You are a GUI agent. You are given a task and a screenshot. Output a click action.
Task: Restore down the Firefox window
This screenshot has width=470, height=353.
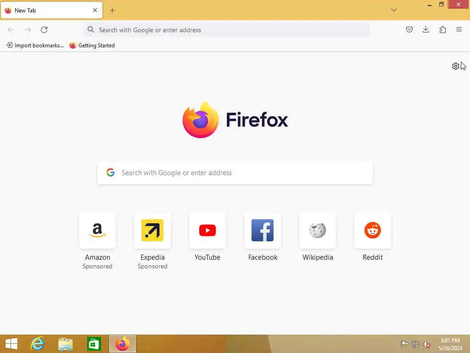[x=441, y=4]
